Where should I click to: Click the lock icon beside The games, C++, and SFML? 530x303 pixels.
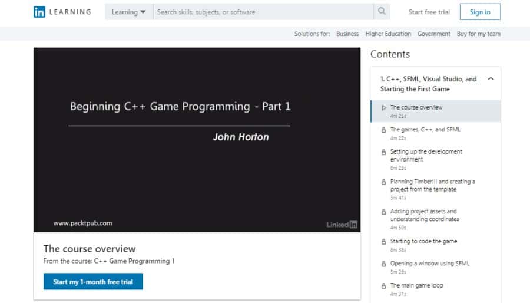pyautogui.click(x=383, y=130)
